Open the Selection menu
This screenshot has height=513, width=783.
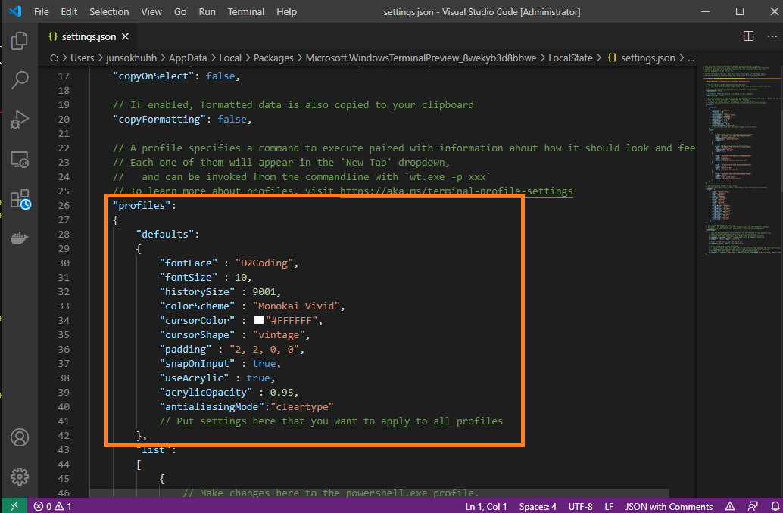click(109, 11)
